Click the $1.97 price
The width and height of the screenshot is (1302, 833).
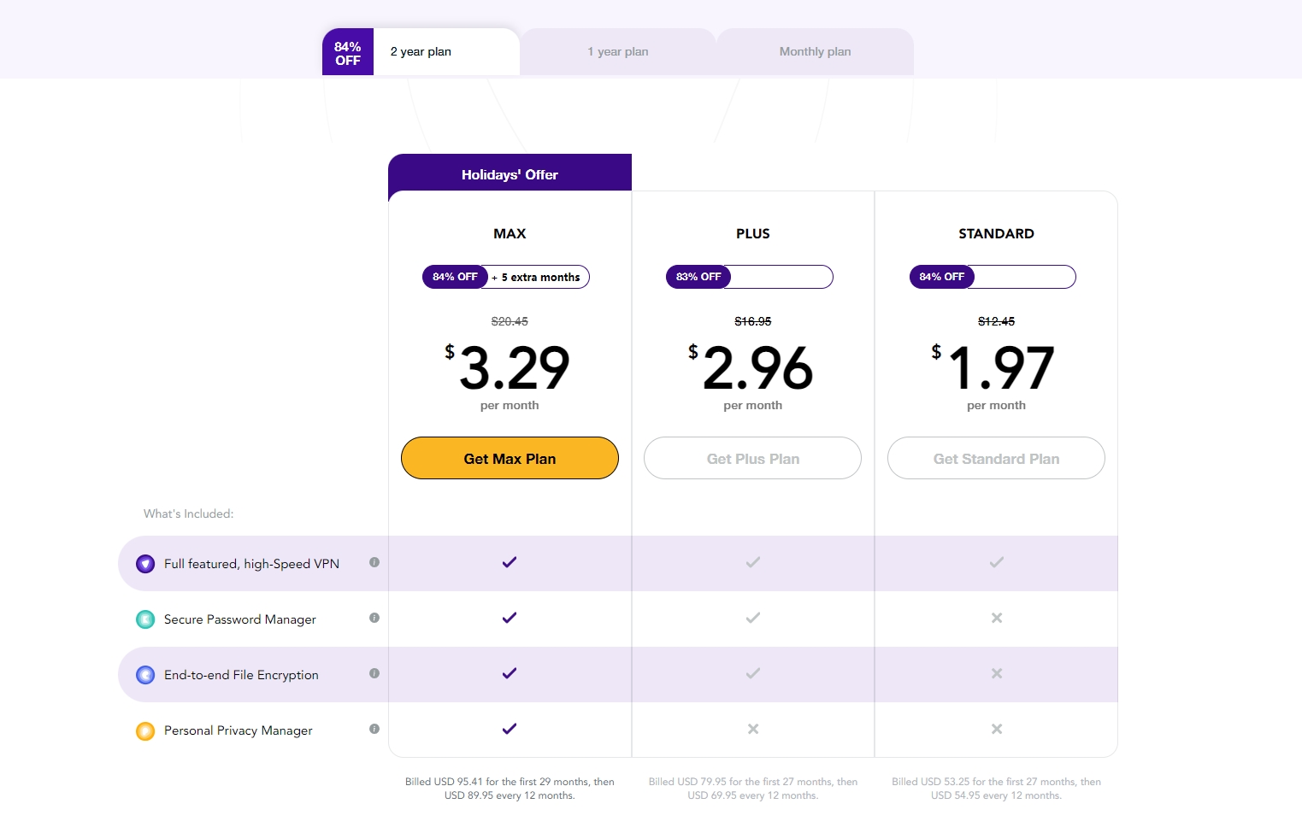993,368
